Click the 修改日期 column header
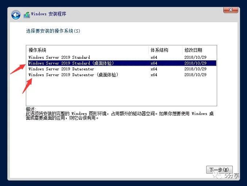Viewport: 247px width, 186px height. (199, 50)
